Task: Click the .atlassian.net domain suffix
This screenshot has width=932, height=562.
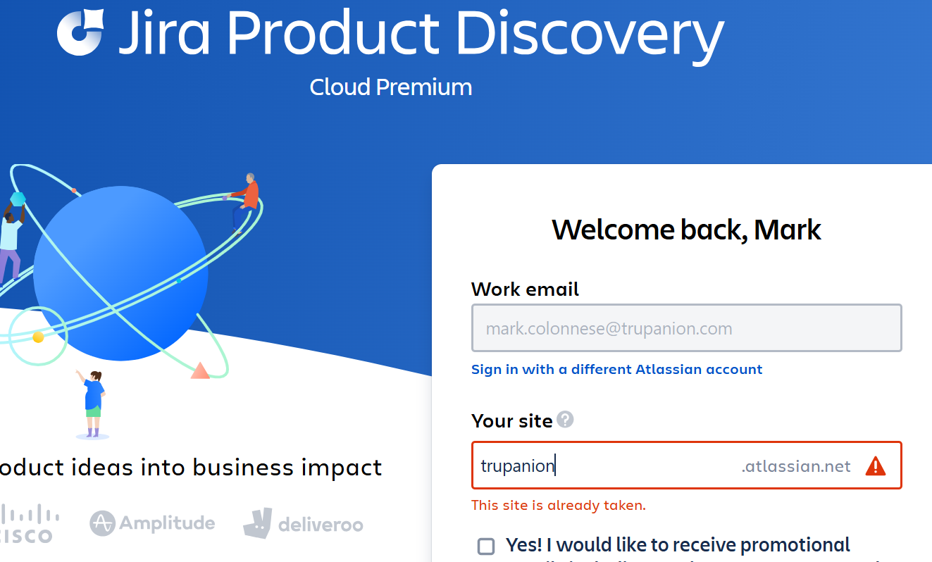Action: 796,466
